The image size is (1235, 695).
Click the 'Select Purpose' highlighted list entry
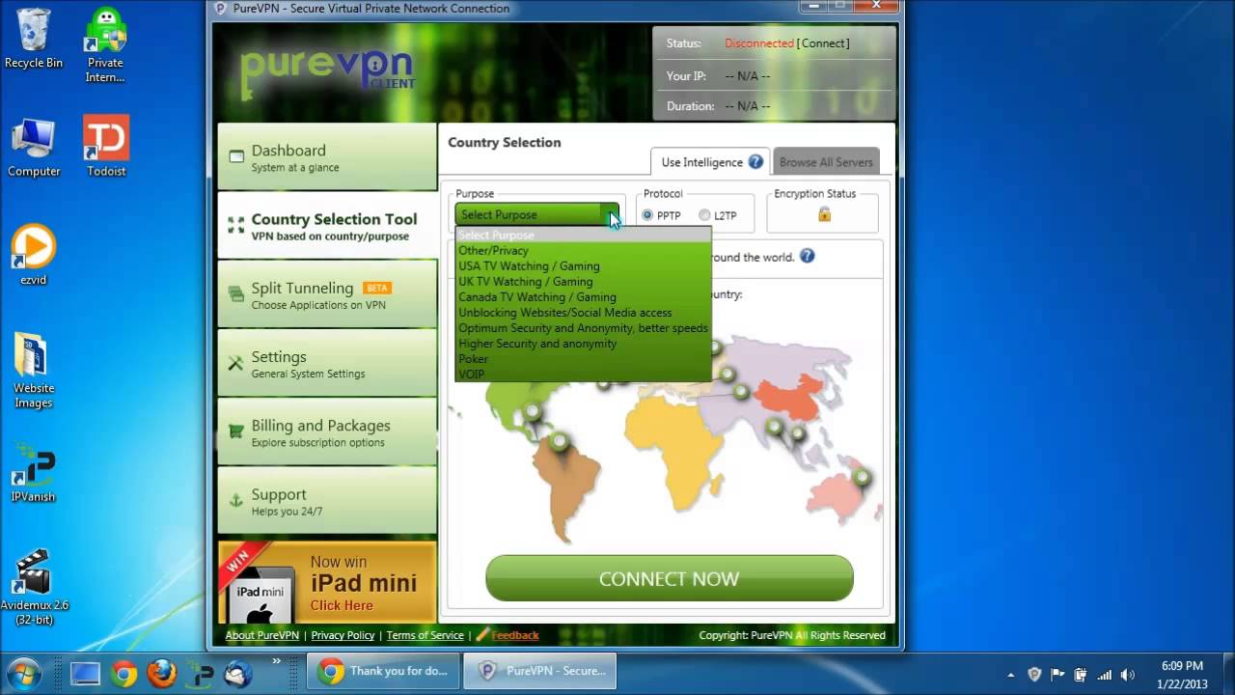tap(583, 235)
